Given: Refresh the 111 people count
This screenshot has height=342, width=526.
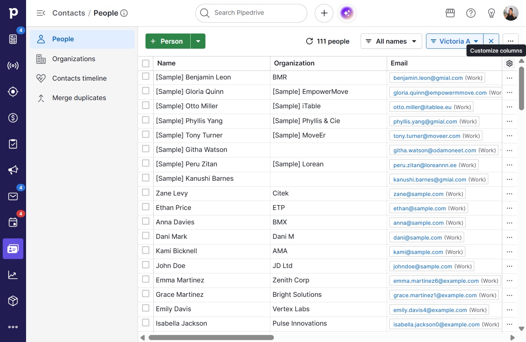Looking at the screenshot, I should 309,41.
